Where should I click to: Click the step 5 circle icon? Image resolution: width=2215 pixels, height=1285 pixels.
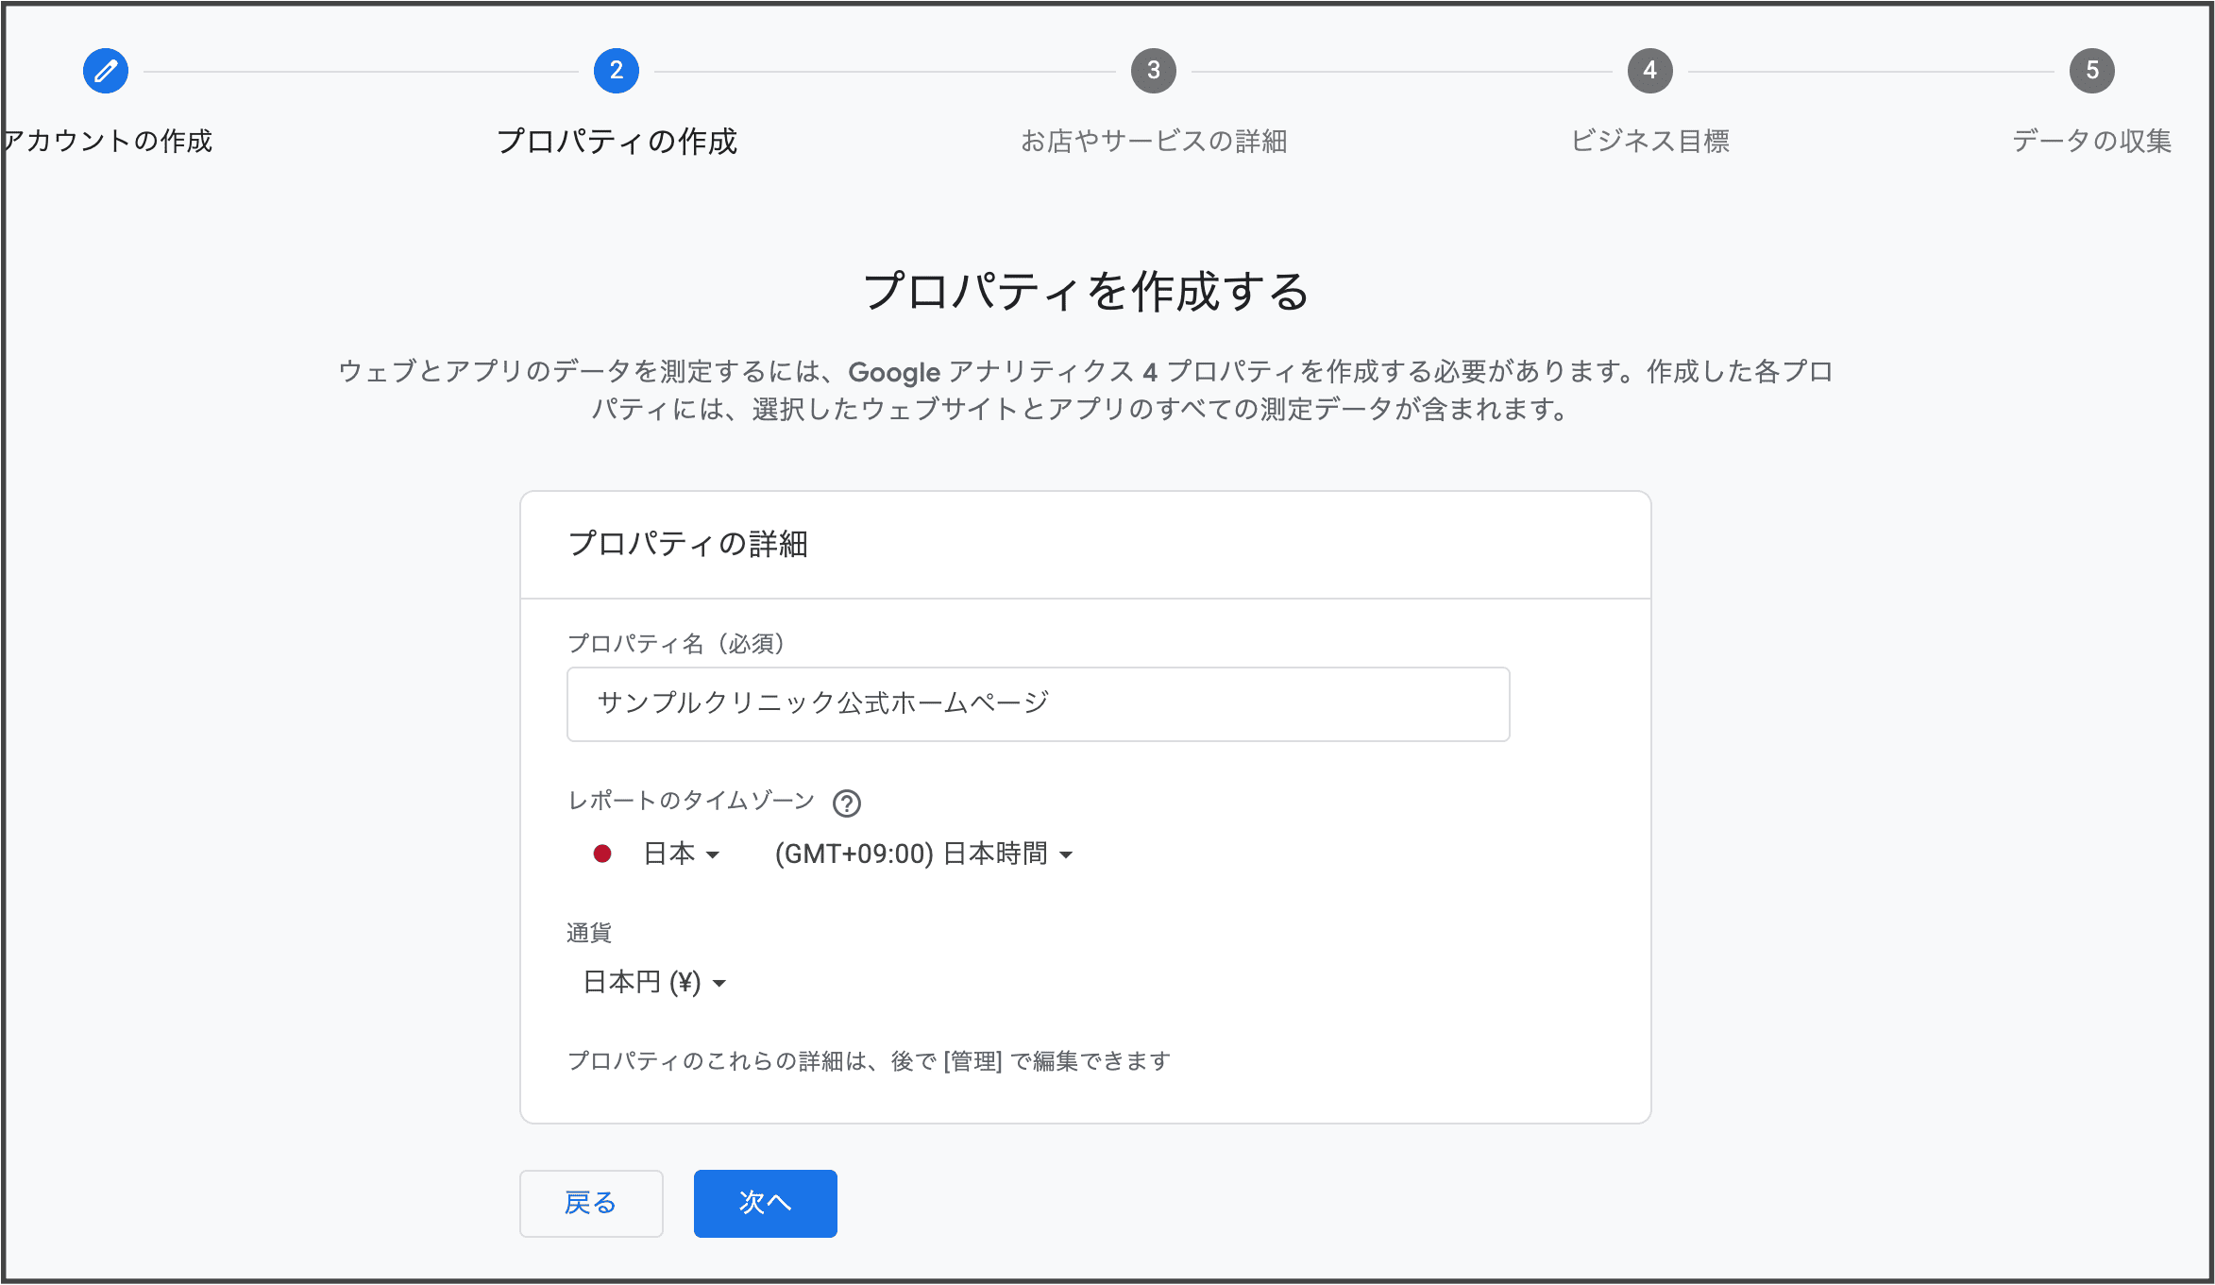(2092, 71)
